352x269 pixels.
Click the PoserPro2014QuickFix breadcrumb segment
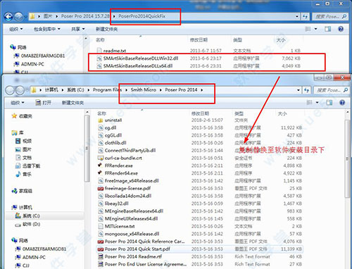coord(142,16)
